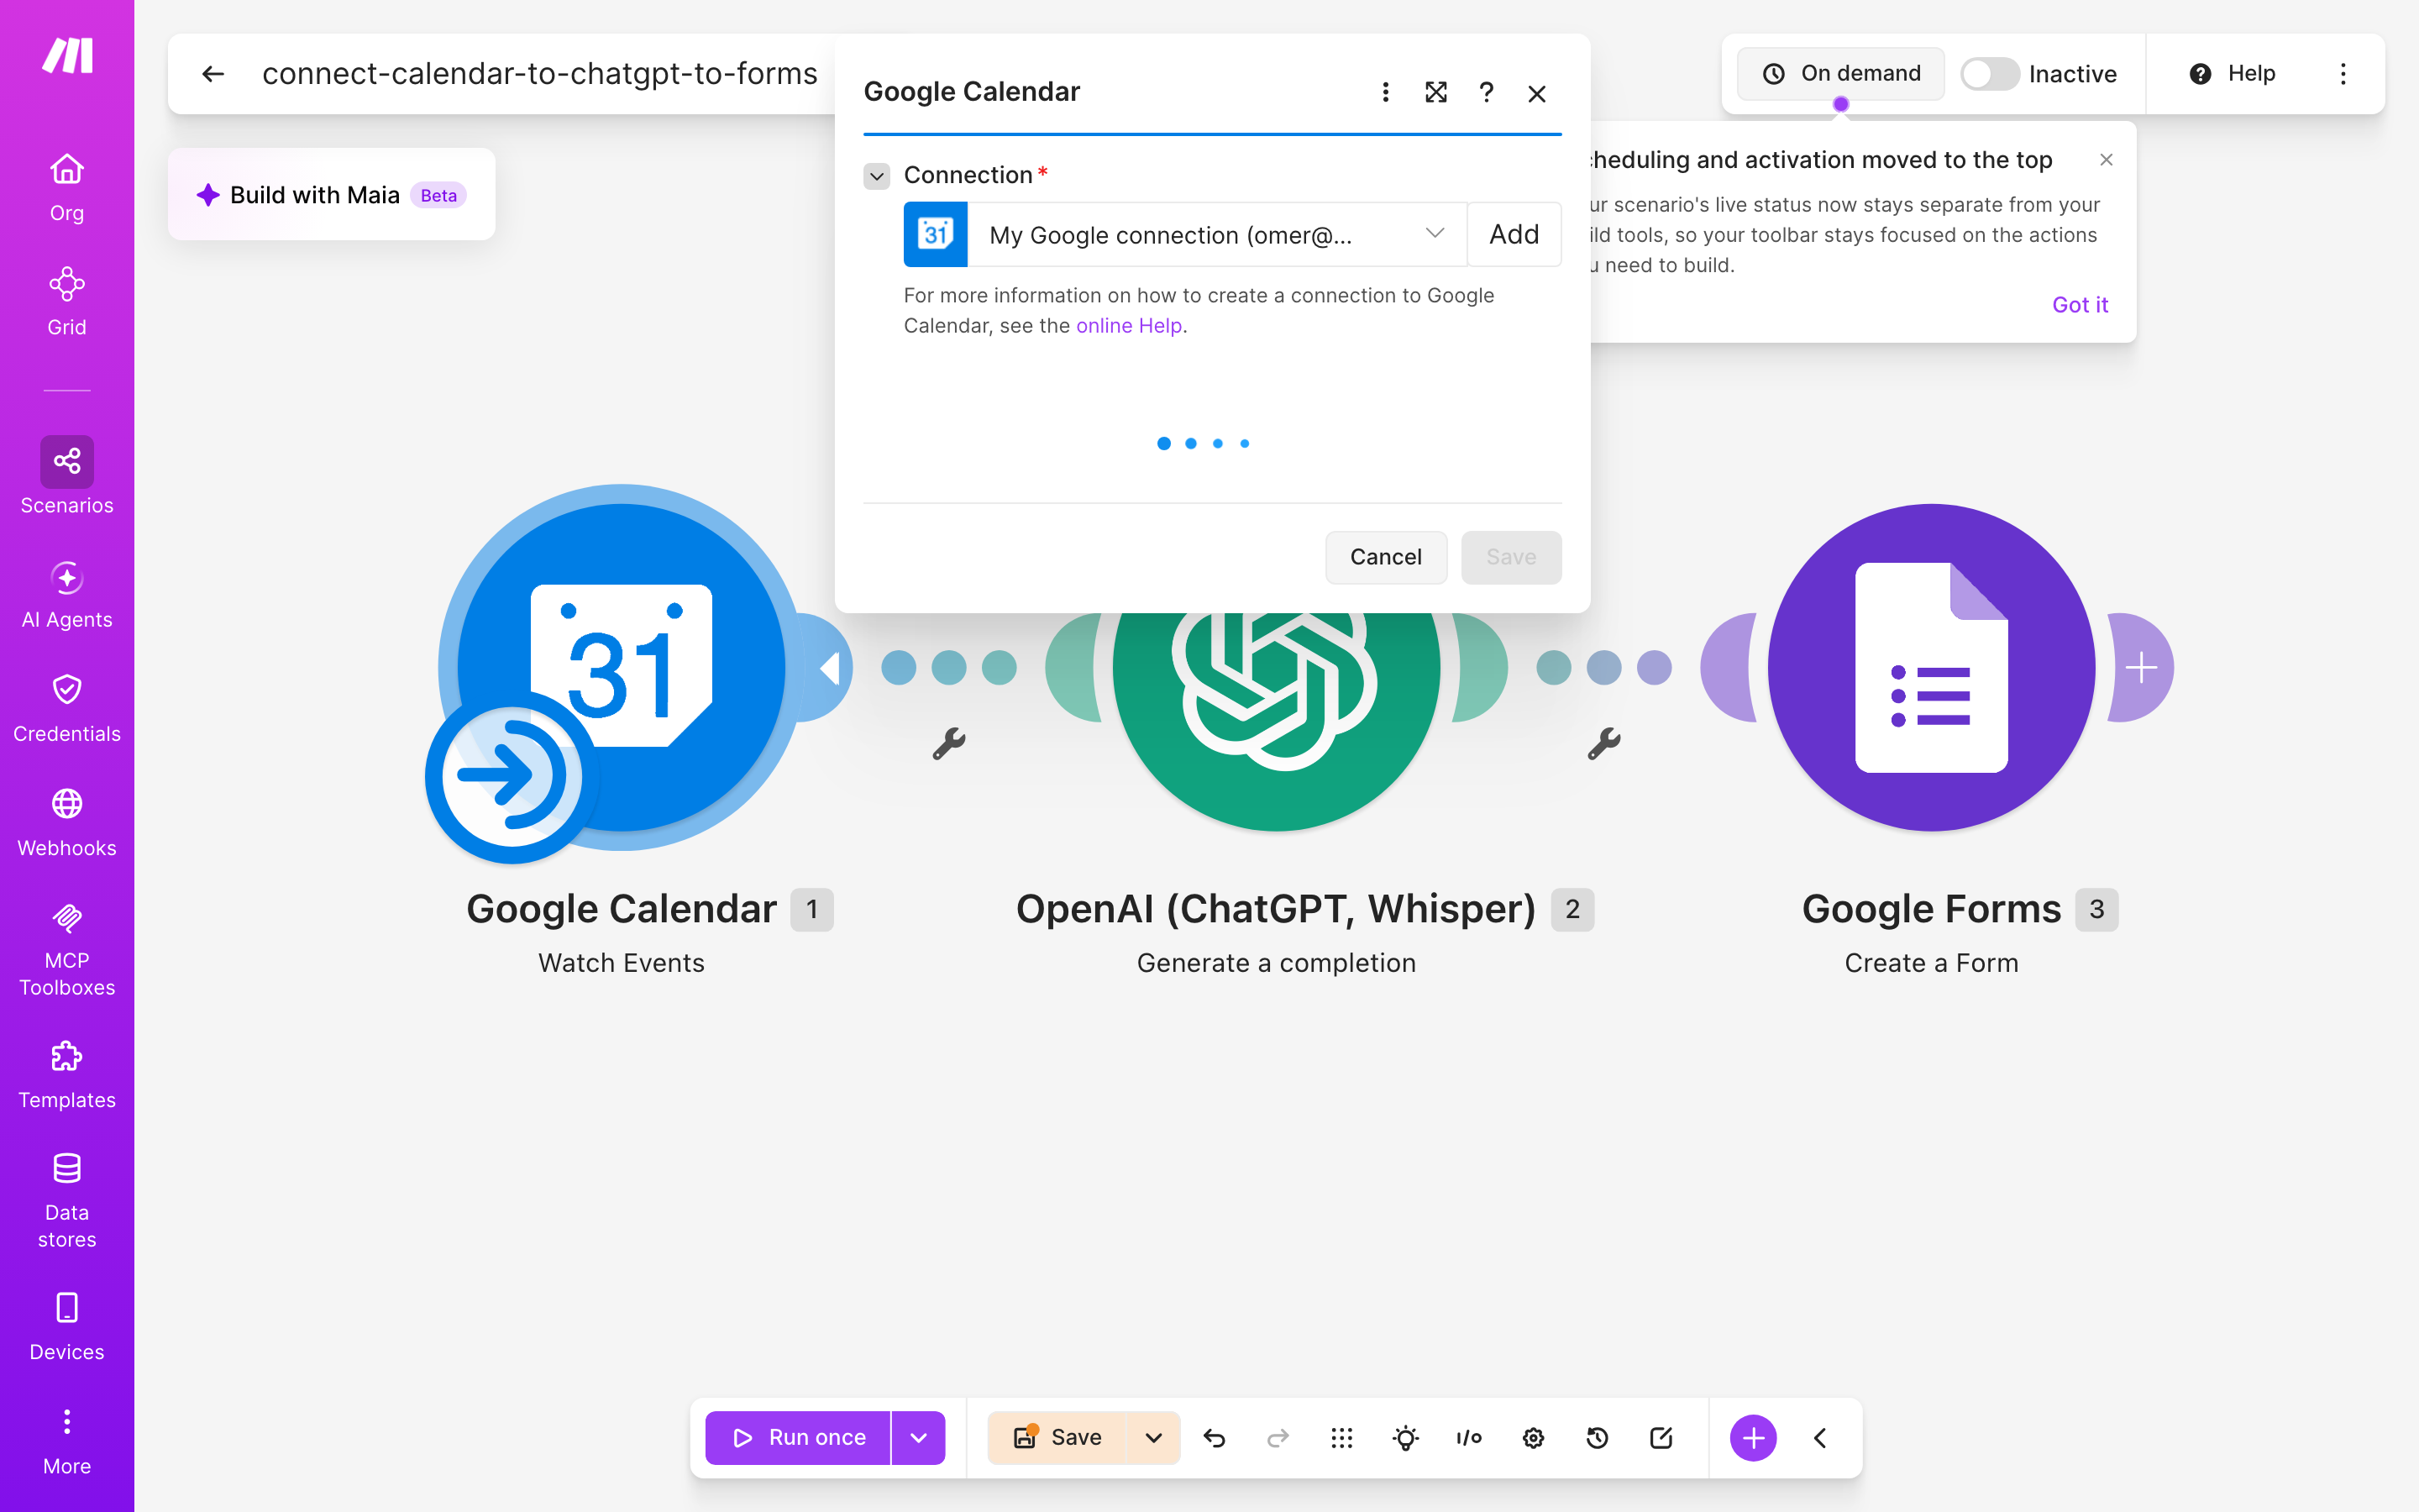Click Add connection button
This screenshot has width=2419, height=1512.
pos(1514,235)
